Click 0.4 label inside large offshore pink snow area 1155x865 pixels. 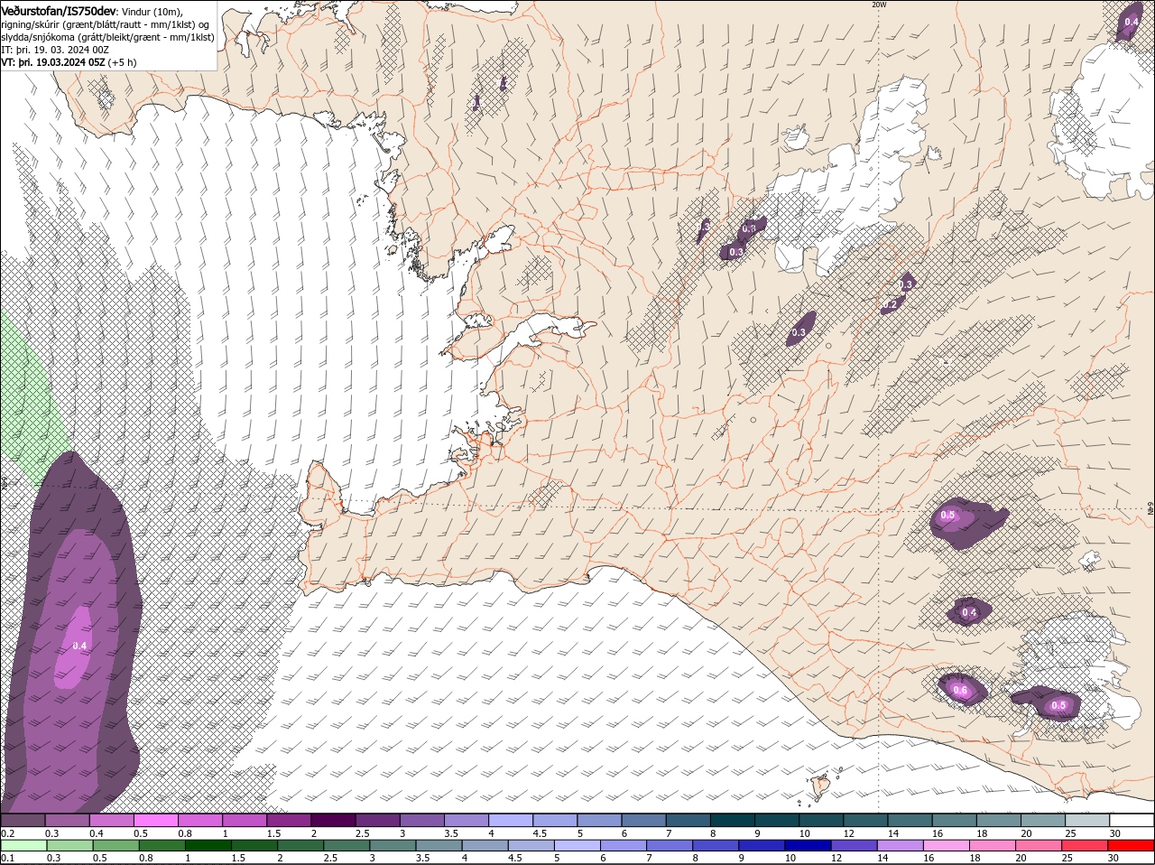pyautogui.click(x=79, y=646)
